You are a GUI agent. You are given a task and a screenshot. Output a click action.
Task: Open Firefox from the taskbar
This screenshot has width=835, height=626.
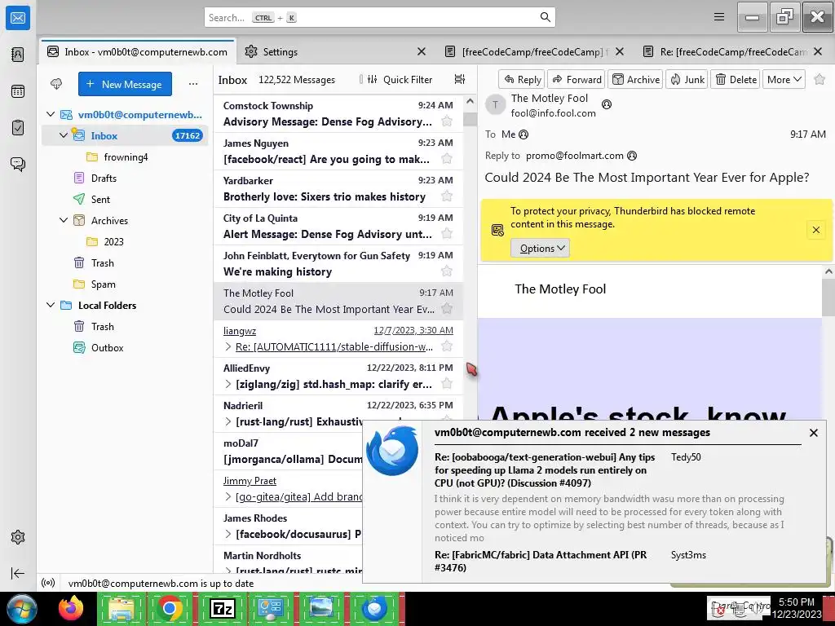point(71,608)
